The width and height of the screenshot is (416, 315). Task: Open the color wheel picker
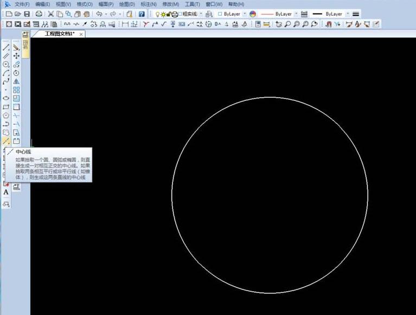[253, 14]
